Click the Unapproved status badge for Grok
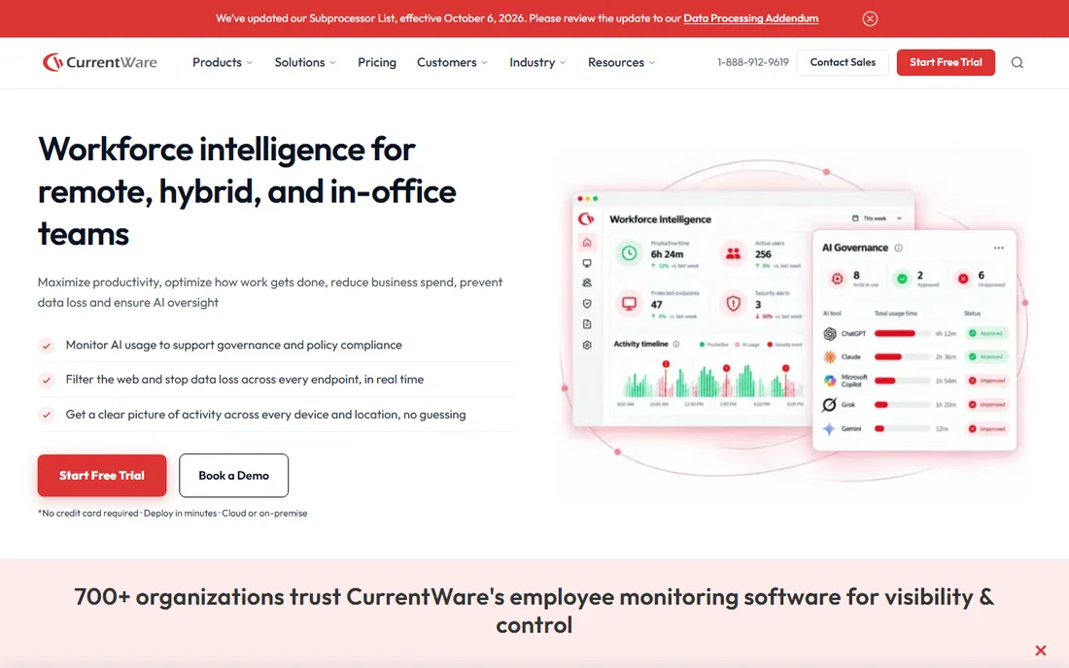1069x668 pixels. [986, 405]
